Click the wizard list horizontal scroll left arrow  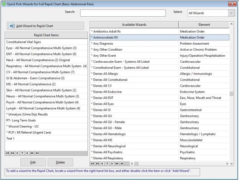[x=132, y=164]
